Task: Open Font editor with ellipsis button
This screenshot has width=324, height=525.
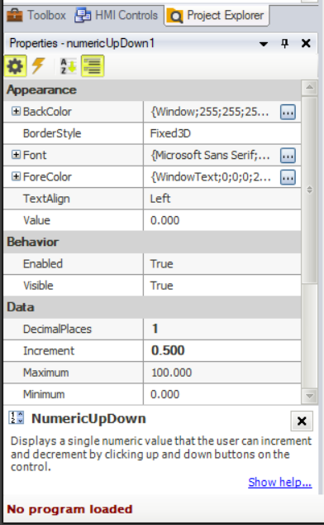Action: (288, 156)
